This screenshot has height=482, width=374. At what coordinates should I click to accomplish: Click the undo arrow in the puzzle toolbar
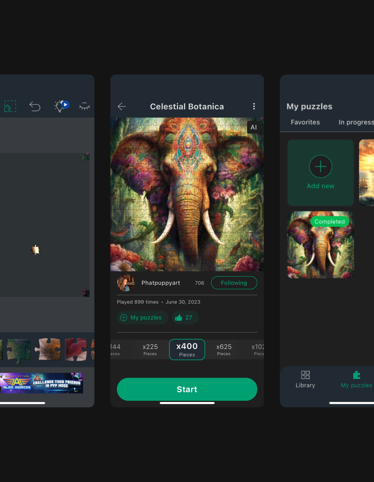pyautogui.click(x=35, y=106)
